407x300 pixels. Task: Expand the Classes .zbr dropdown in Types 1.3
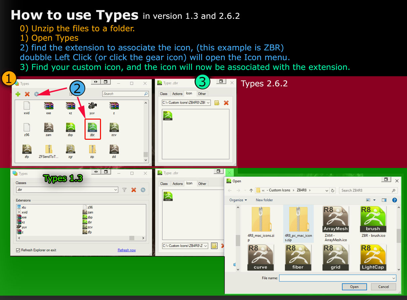point(116,190)
